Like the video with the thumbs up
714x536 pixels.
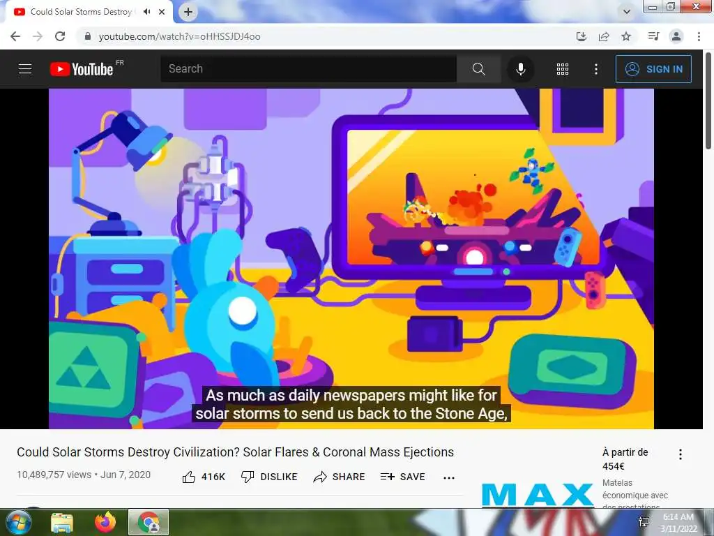(x=204, y=477)
